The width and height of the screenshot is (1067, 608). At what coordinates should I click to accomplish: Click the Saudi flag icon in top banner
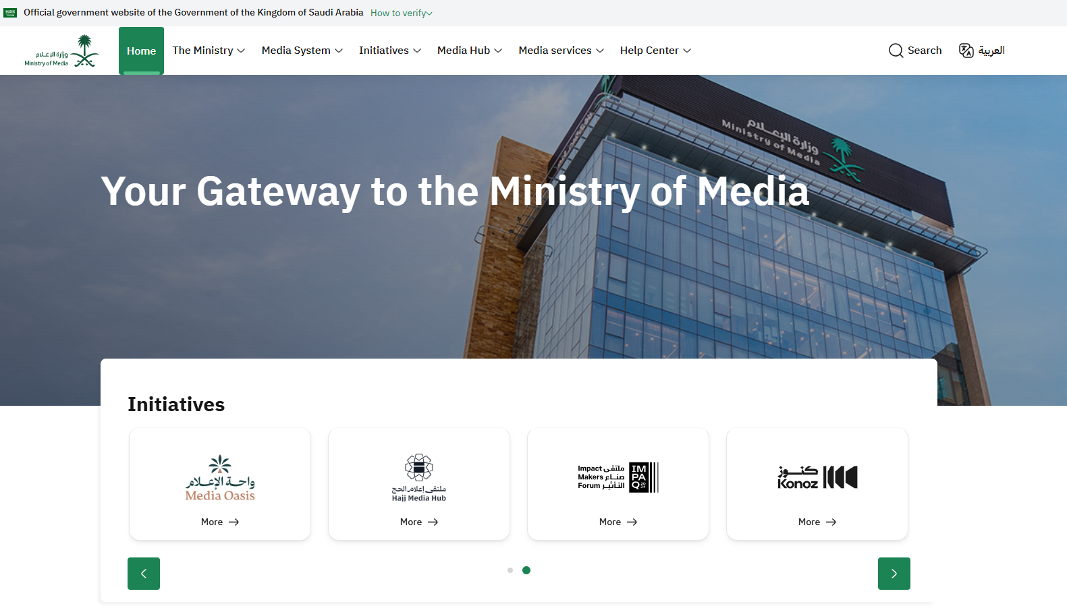pos(10,13)
